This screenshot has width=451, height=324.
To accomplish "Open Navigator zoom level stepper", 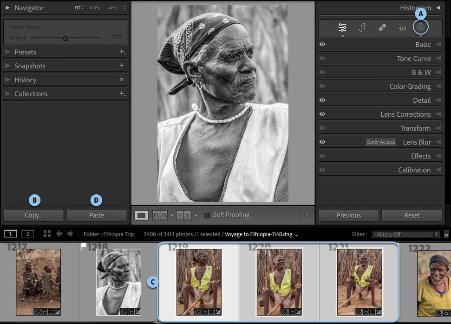I will click(124, 8).
